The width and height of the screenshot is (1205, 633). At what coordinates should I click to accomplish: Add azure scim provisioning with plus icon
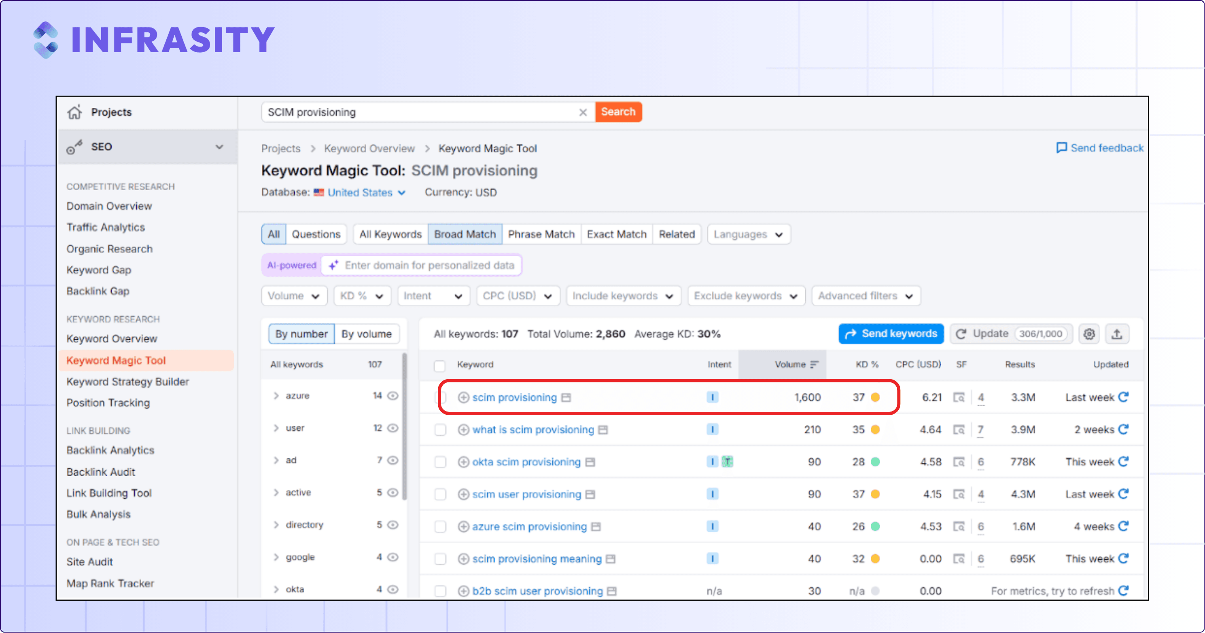[463, 526]
